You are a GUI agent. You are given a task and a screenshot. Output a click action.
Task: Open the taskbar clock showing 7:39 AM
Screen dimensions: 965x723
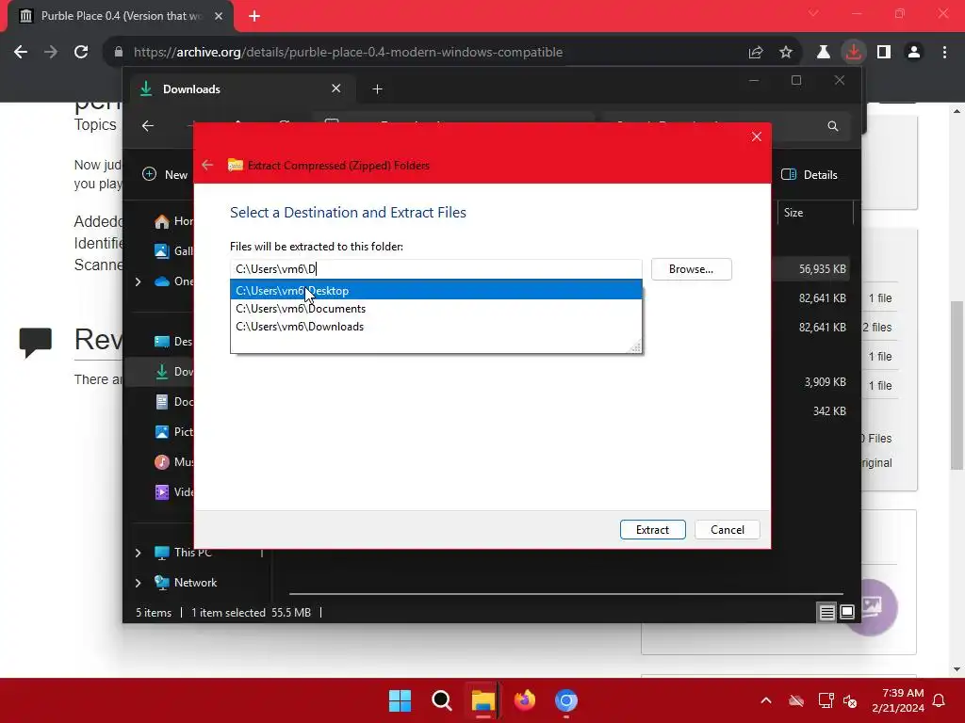tap(898, 700)
